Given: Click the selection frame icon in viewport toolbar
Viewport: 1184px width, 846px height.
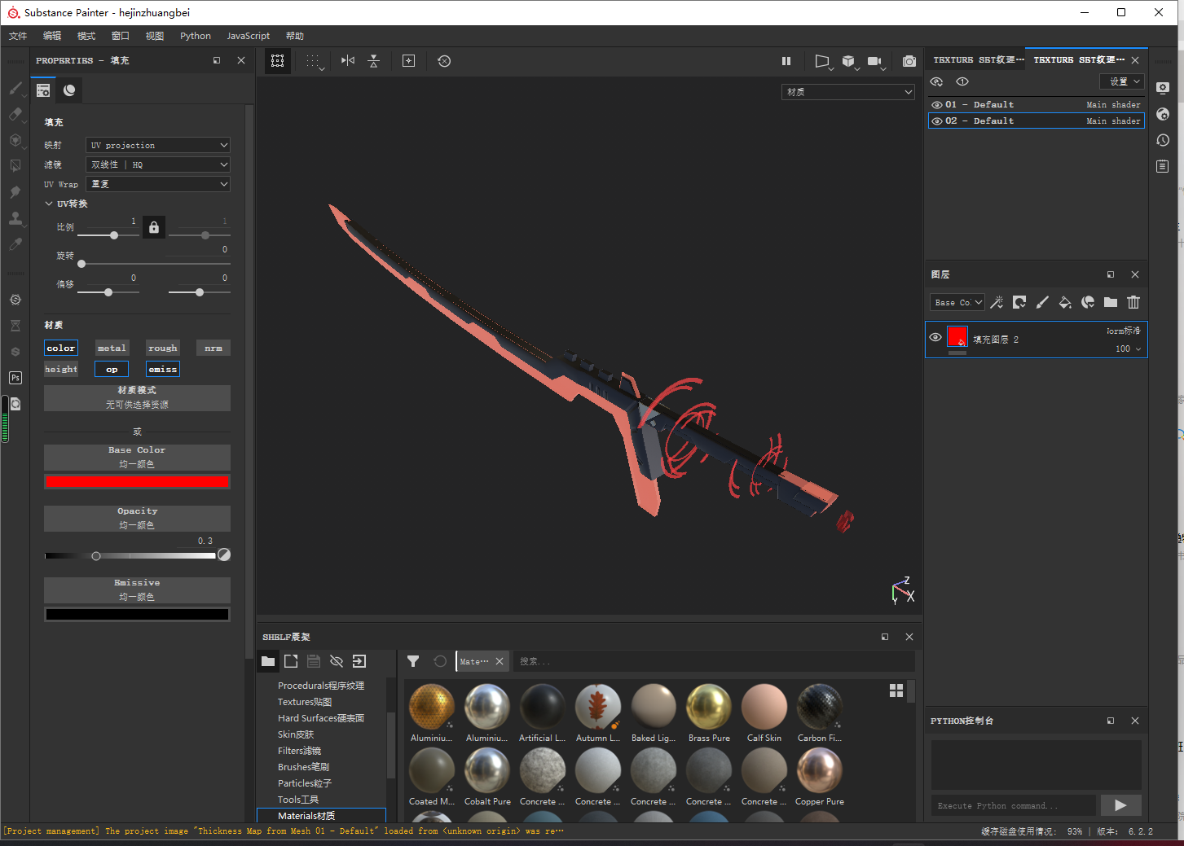Looking at the screenshot, I should [278, 61].
